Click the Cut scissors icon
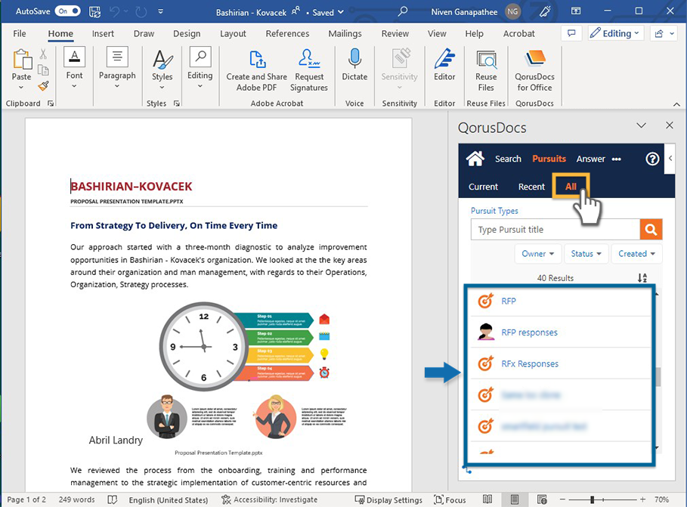This screenshot has width=687, height=507. (x=43, y=54)
